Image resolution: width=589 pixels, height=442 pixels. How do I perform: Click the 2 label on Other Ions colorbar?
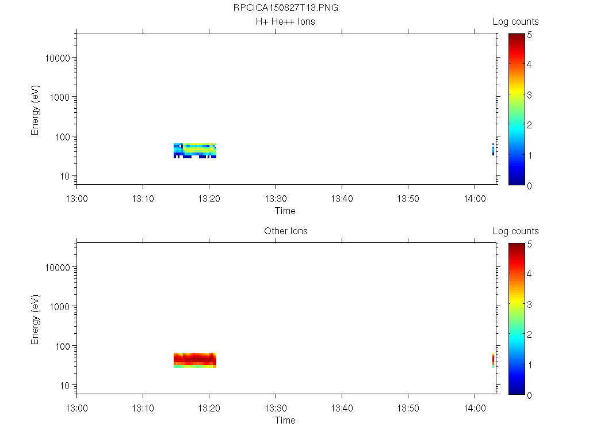pos(530,334)
